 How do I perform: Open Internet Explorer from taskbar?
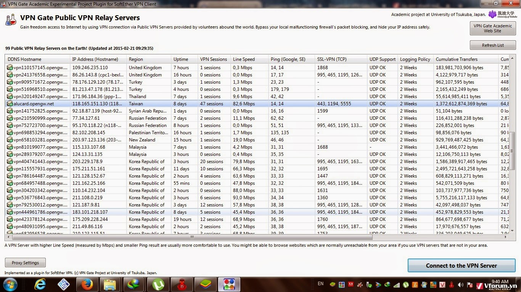40,284
